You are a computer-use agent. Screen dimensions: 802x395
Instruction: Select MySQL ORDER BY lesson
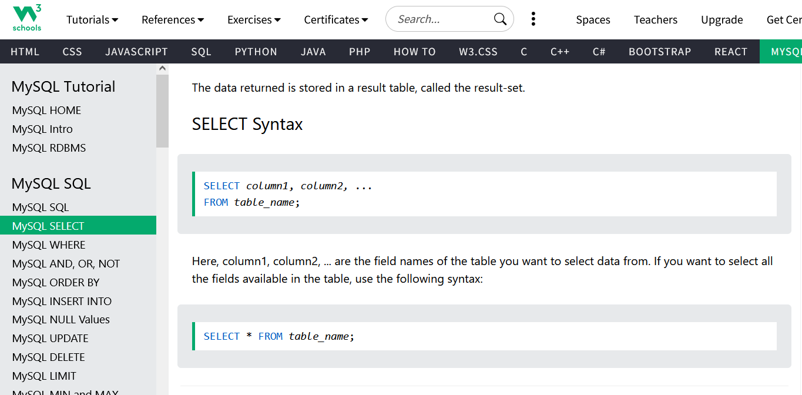click(x=56, y=283)
